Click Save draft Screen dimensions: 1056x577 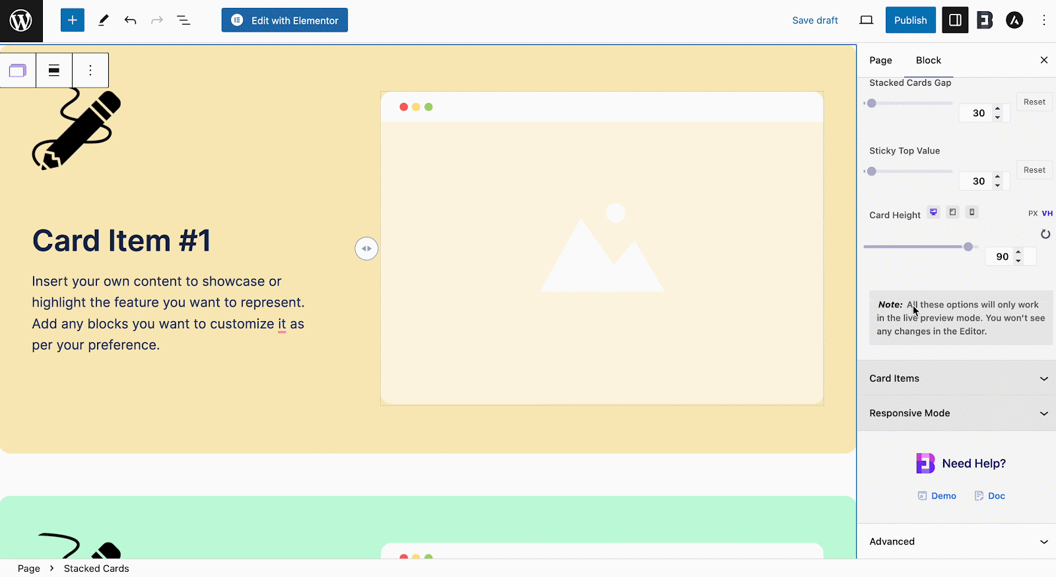[x=815, y=20]
